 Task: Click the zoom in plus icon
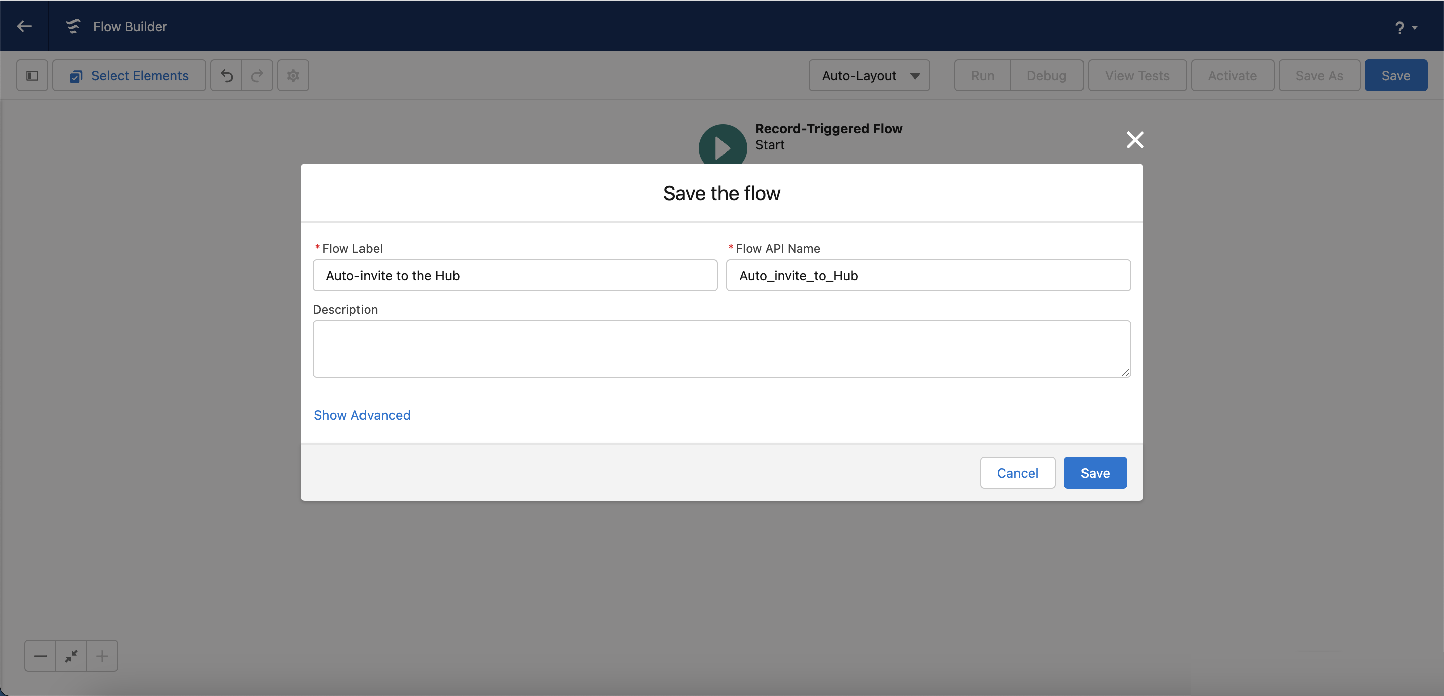[102, 655]
